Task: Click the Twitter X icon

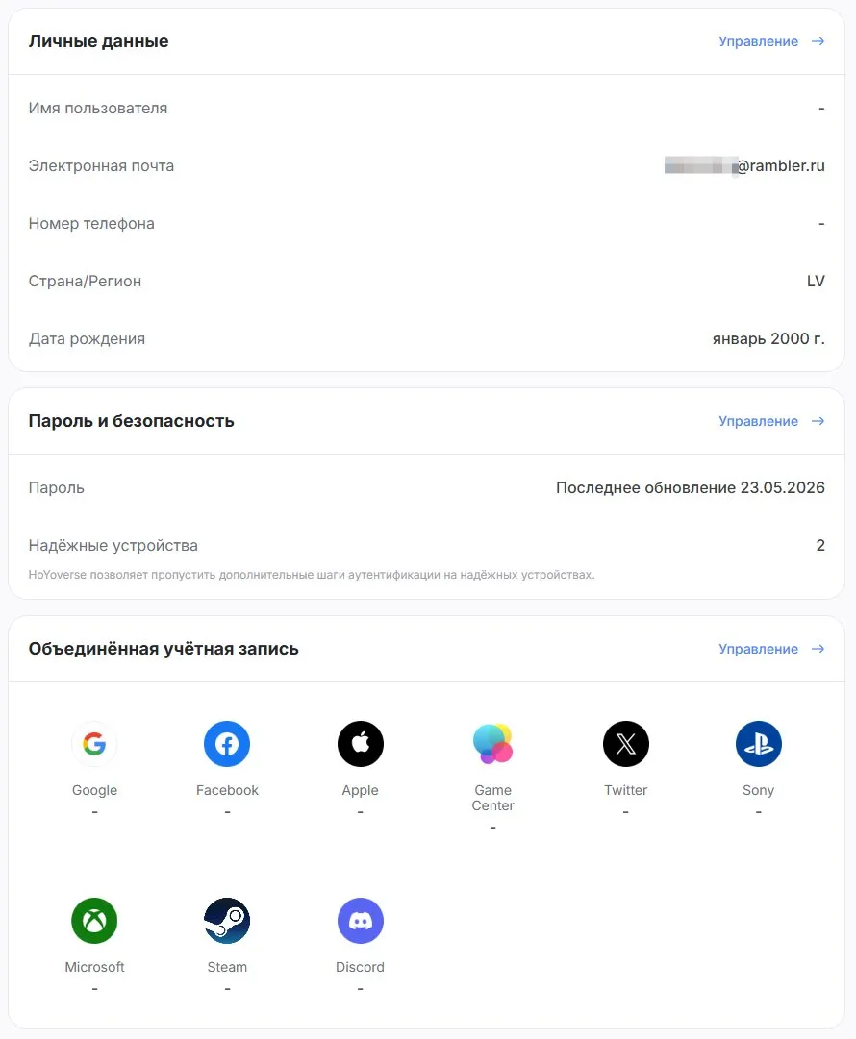Action: tap(625, 744)
